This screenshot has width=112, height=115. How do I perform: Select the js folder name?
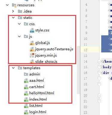(x=30, y=37)
